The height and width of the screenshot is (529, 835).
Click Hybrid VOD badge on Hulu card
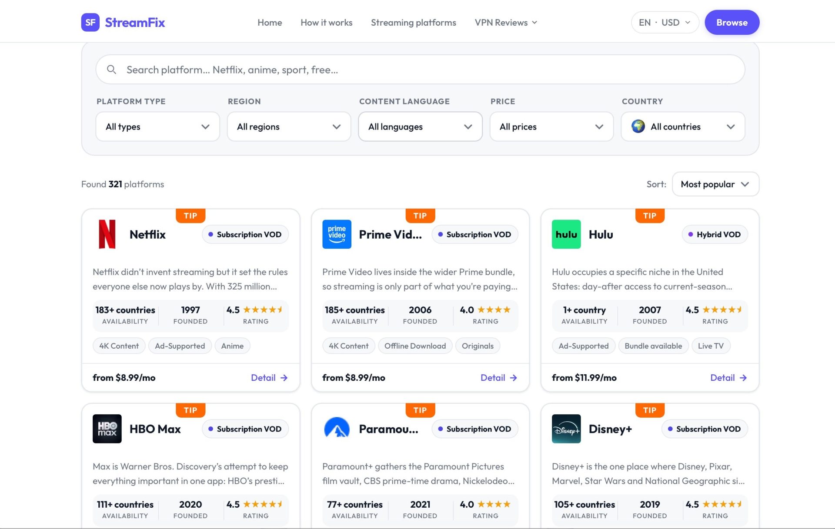coord(715,234)
